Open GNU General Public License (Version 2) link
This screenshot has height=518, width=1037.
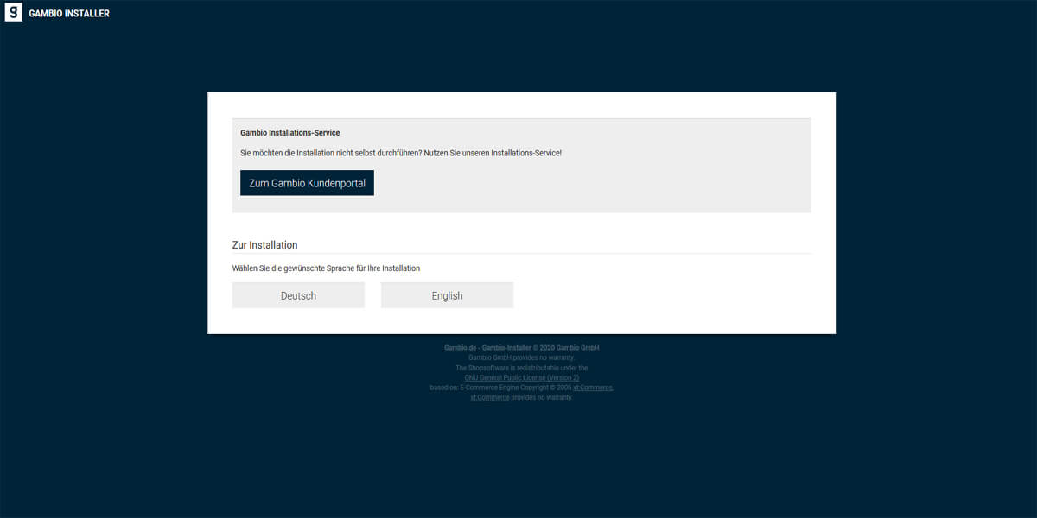(521, 378)
